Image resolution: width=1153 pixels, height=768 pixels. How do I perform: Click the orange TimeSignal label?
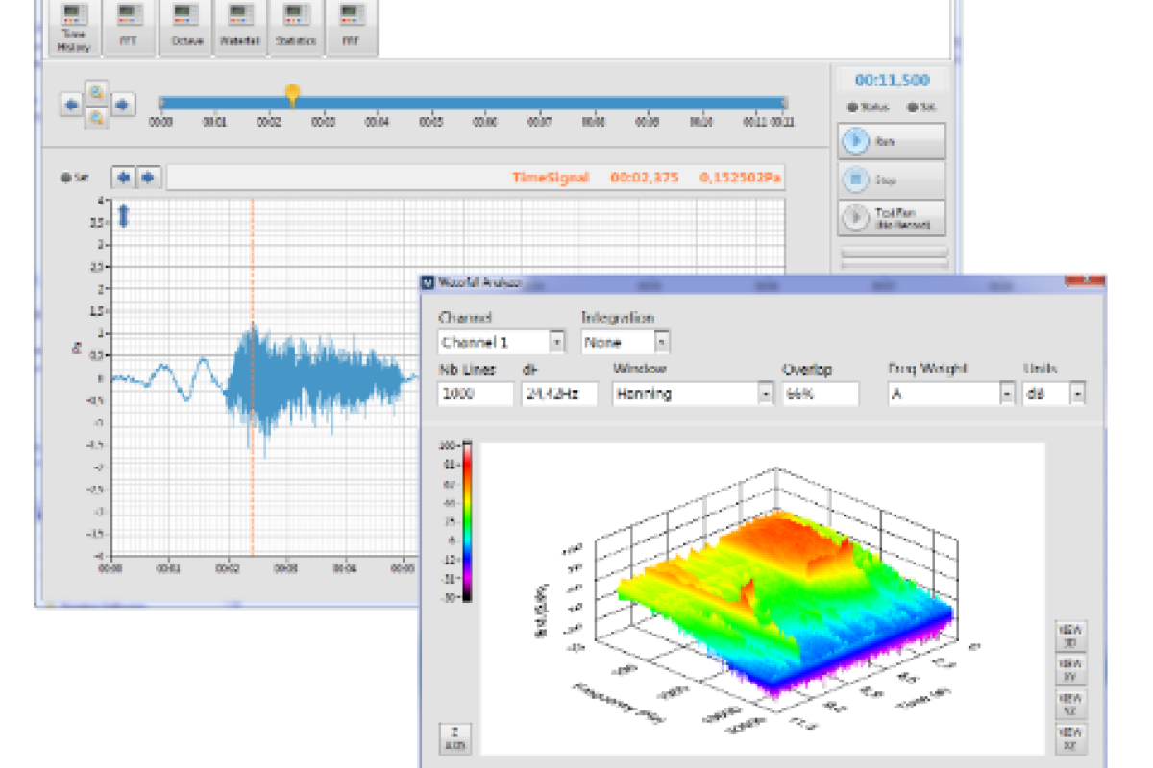(551, 178)
